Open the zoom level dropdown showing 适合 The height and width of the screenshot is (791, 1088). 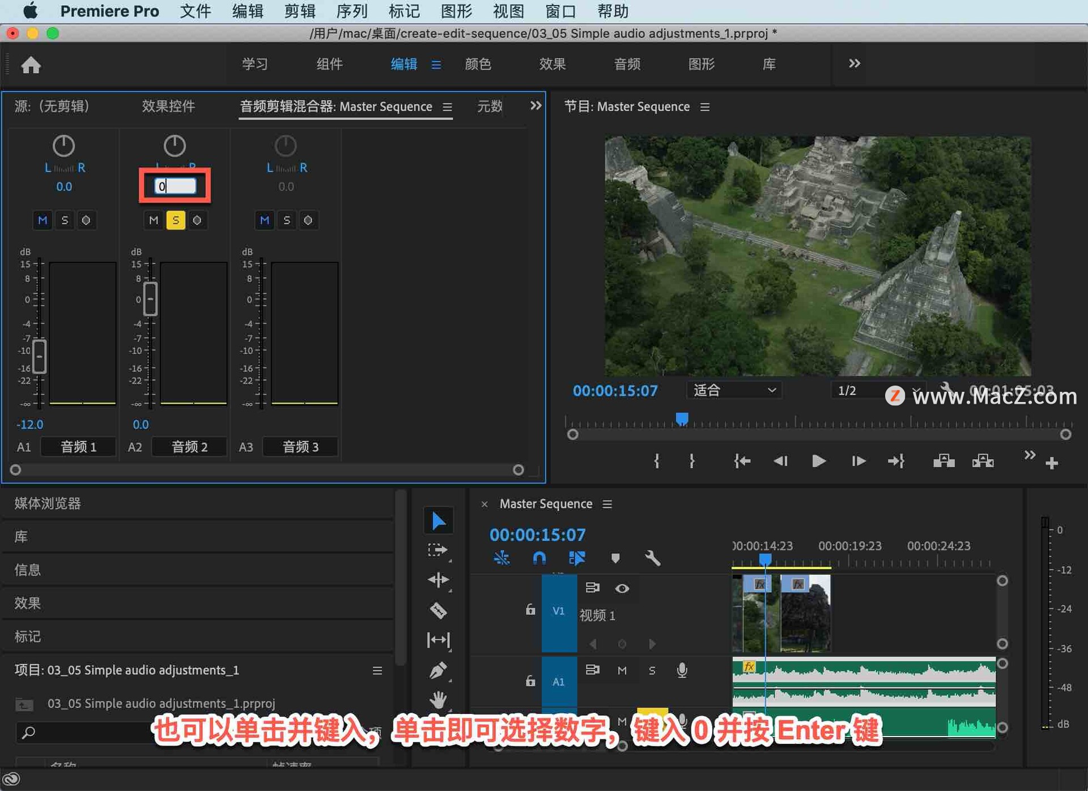[733, 390]
